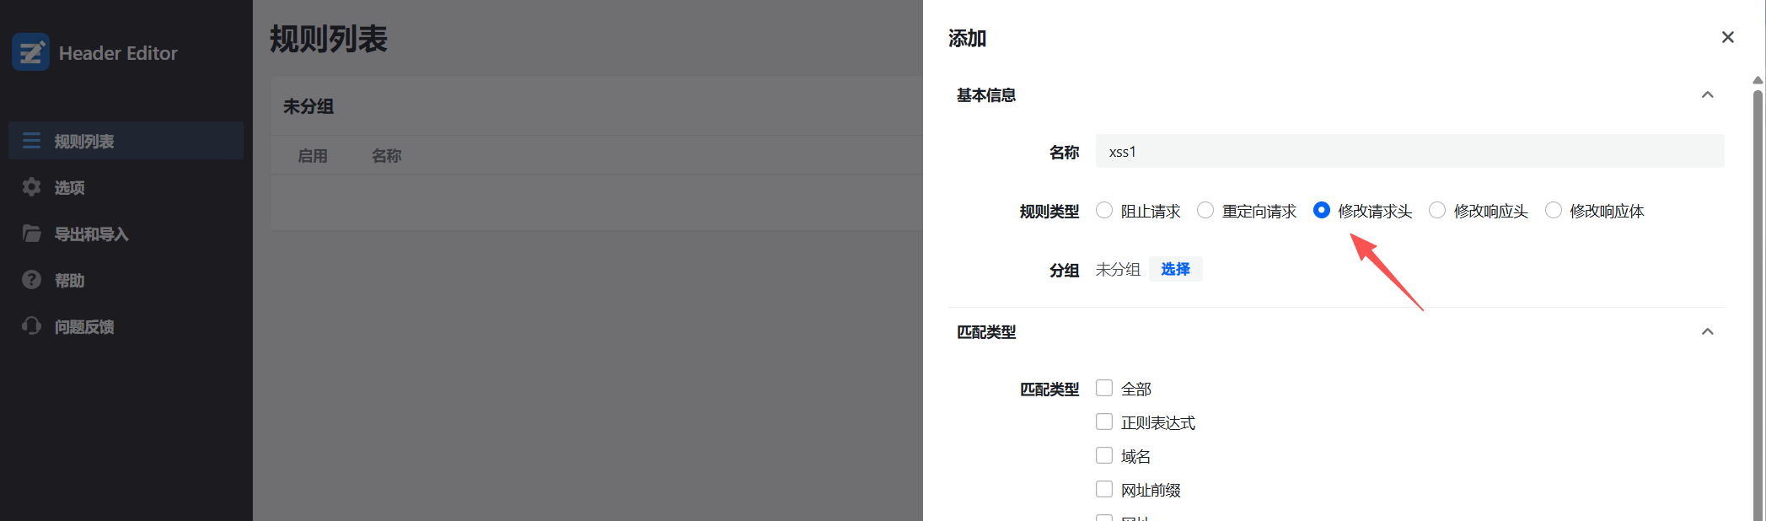Click the 名称 input field containing xss1
The width and height of the screenshot is (1766, 521).
[x=1409, y=152]
